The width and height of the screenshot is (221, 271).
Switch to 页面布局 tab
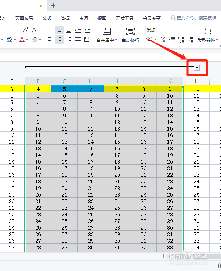(x=24, y=18)
